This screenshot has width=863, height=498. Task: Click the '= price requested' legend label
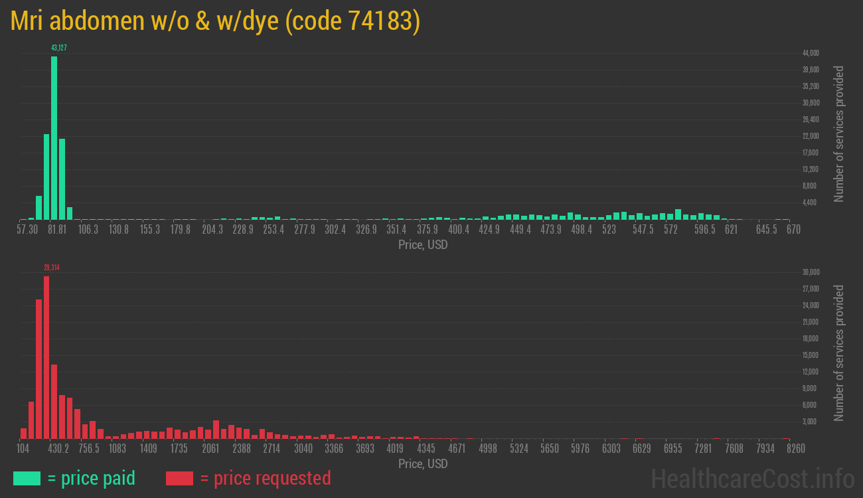(265, 478)
